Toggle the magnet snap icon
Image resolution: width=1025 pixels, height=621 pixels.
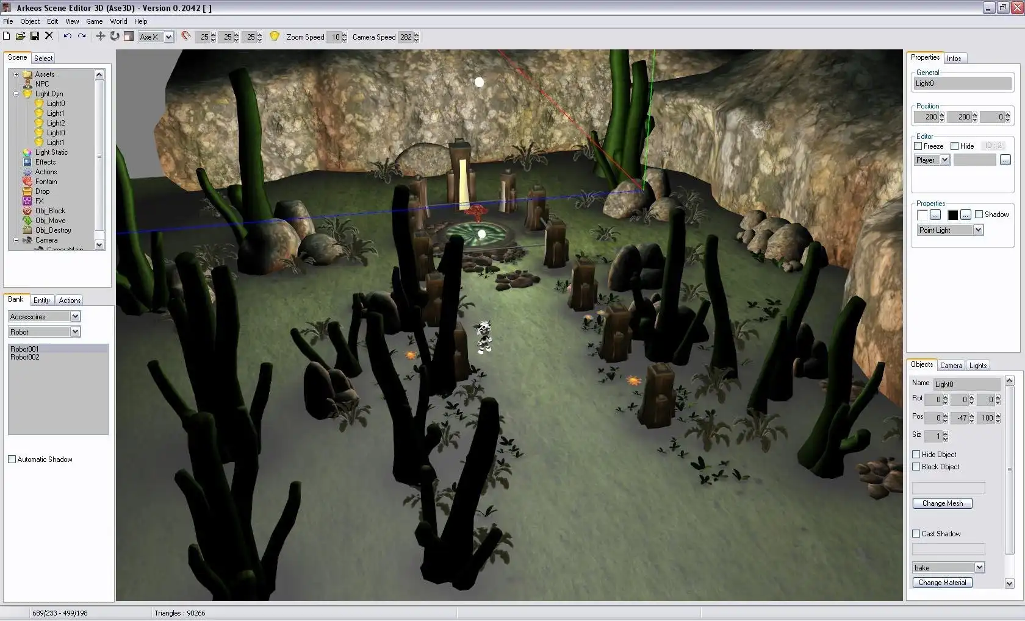[186, 37]
